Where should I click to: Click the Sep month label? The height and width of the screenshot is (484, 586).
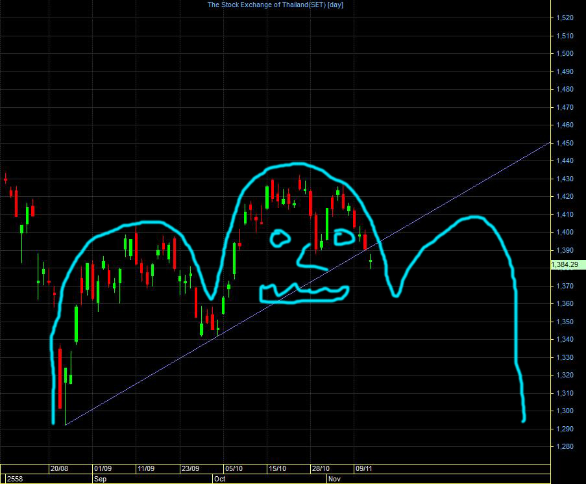100,479
